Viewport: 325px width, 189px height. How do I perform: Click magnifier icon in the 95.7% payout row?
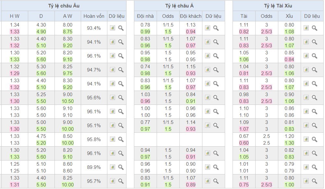(121, 181)
